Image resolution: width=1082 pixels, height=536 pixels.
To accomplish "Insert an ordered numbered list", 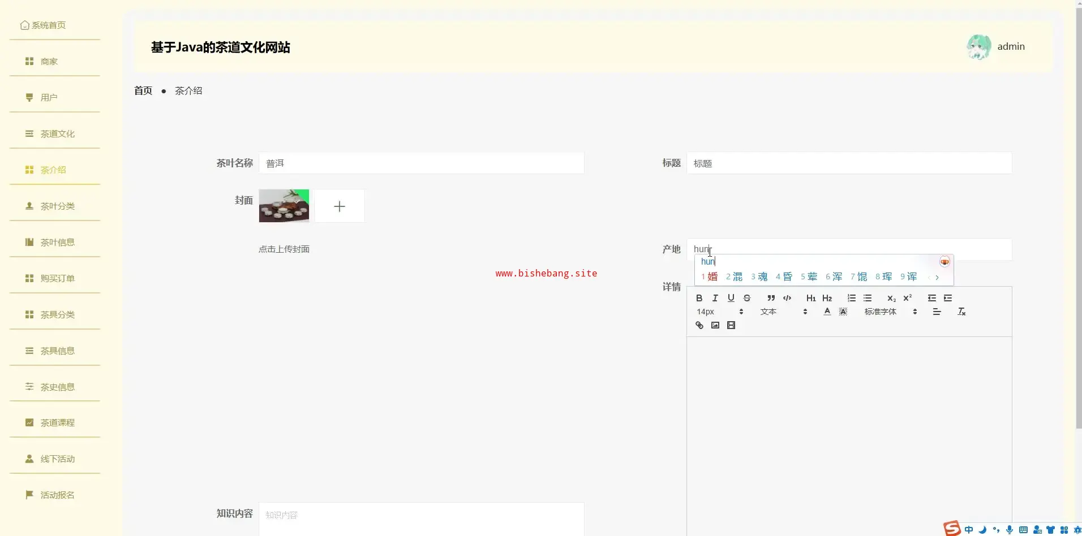I will click(x=851, y=298).
